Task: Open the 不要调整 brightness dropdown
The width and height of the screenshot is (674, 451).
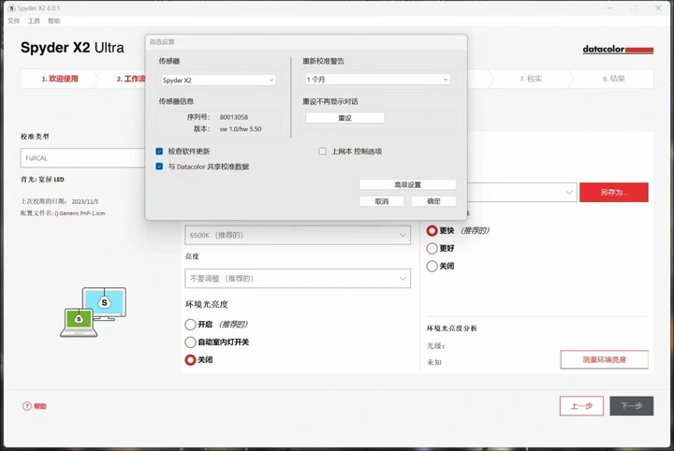Action: pyautogui.click(x=297, y=278)
